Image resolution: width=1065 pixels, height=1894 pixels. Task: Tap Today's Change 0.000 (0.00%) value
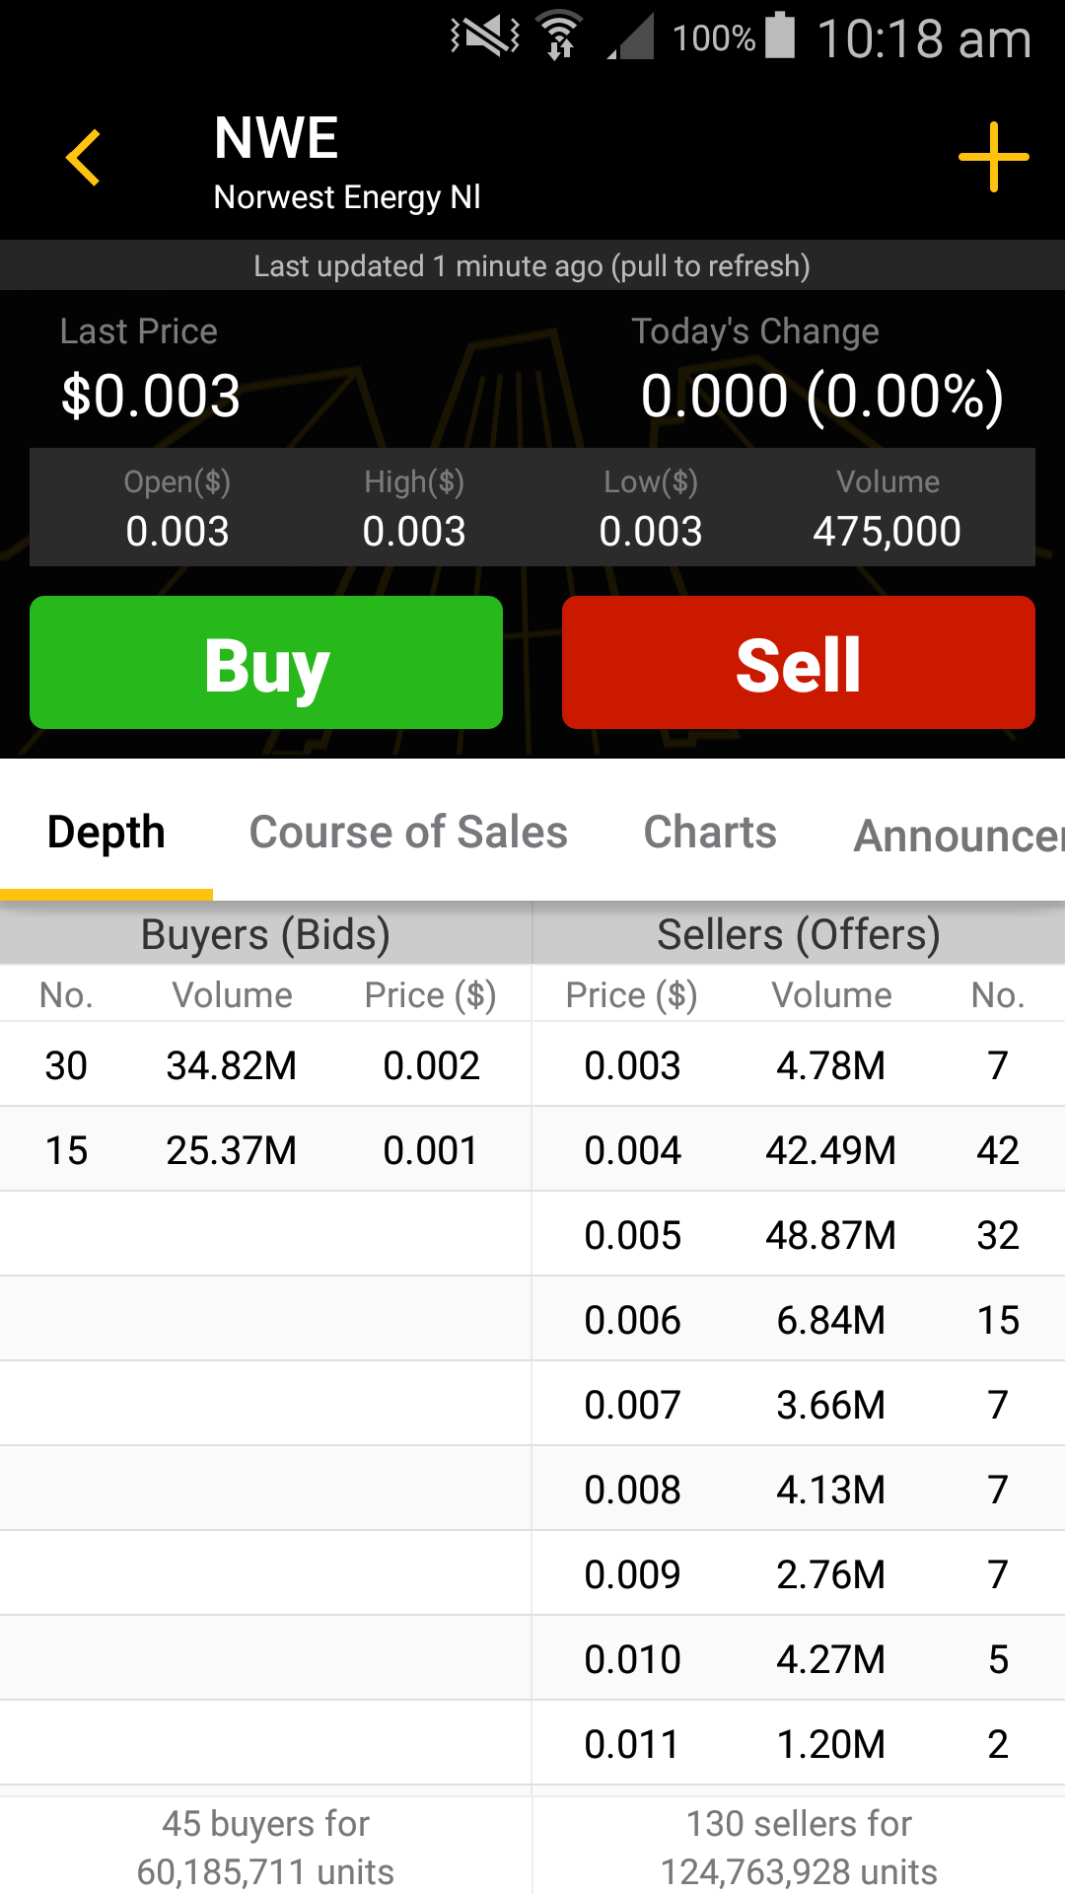822,397
